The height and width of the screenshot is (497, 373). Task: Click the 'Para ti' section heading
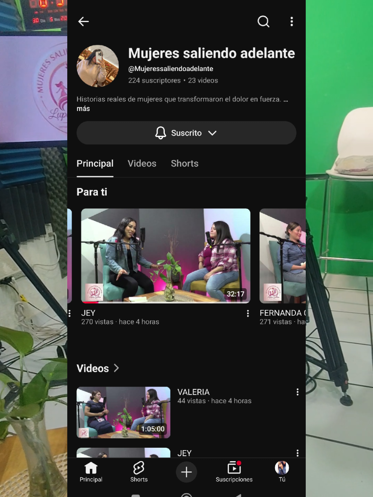pyautogui.click(x=92, y=192)
